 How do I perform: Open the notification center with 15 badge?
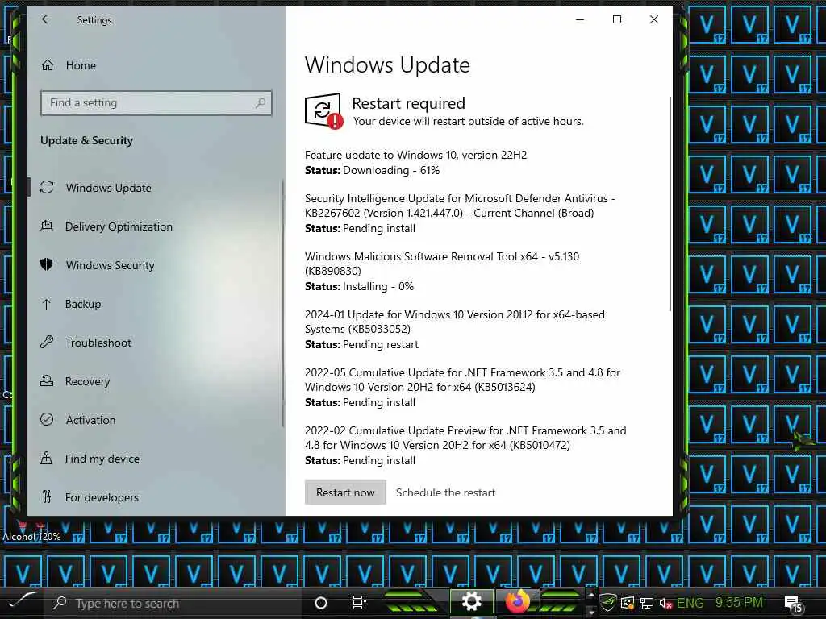pos(793,604)
